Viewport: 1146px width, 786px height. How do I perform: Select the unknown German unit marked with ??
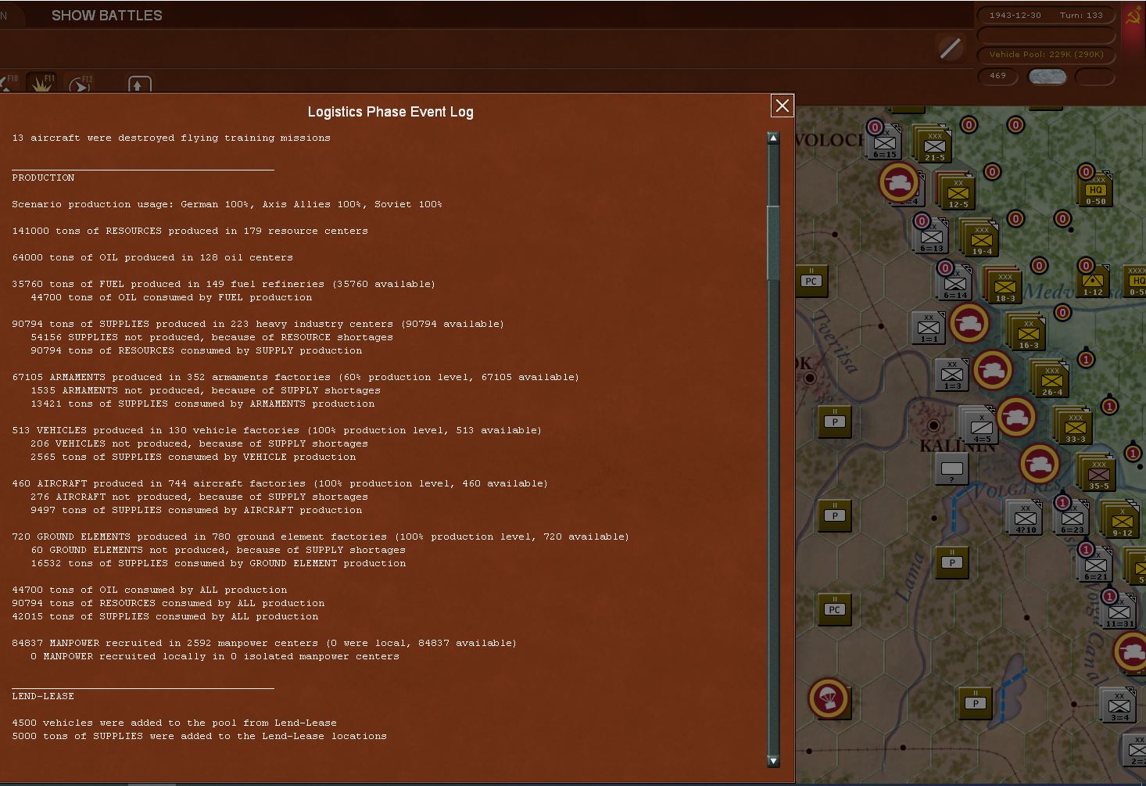point(951,469)
